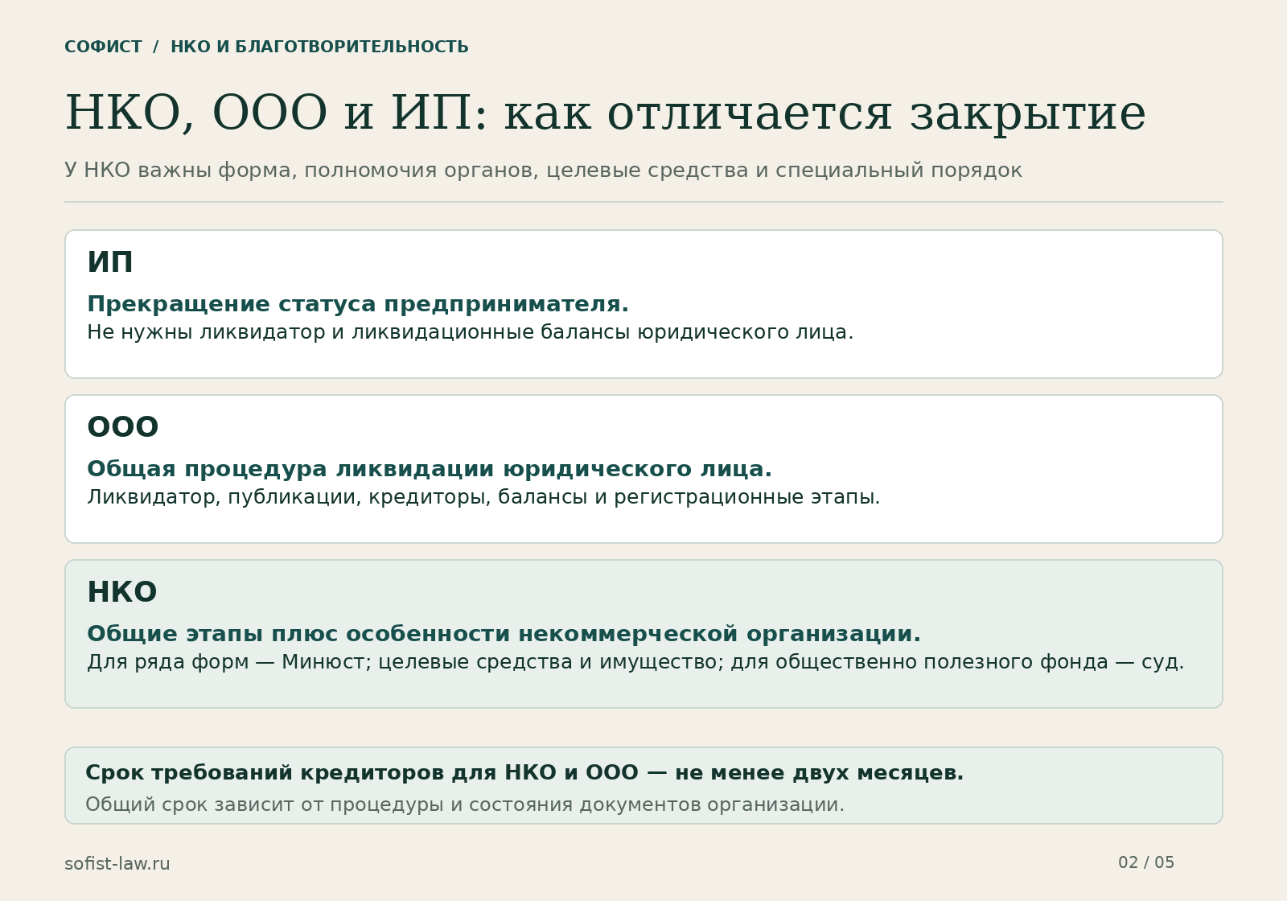Open the sofist-law.ru footer link
This screenshot has width=1287, height=901.
coord(117,864)
